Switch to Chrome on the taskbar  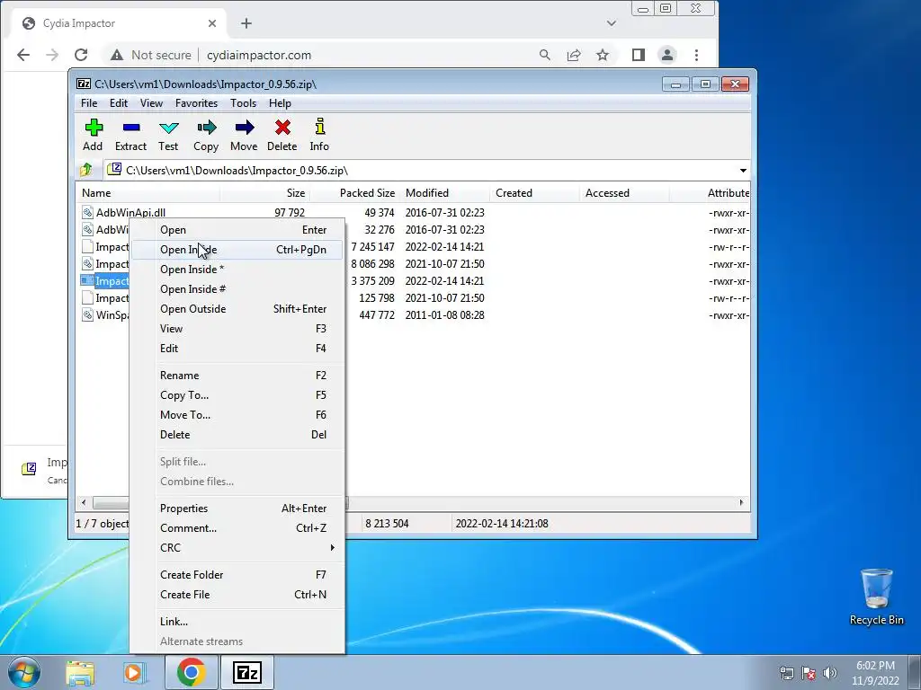coord(192,672)
